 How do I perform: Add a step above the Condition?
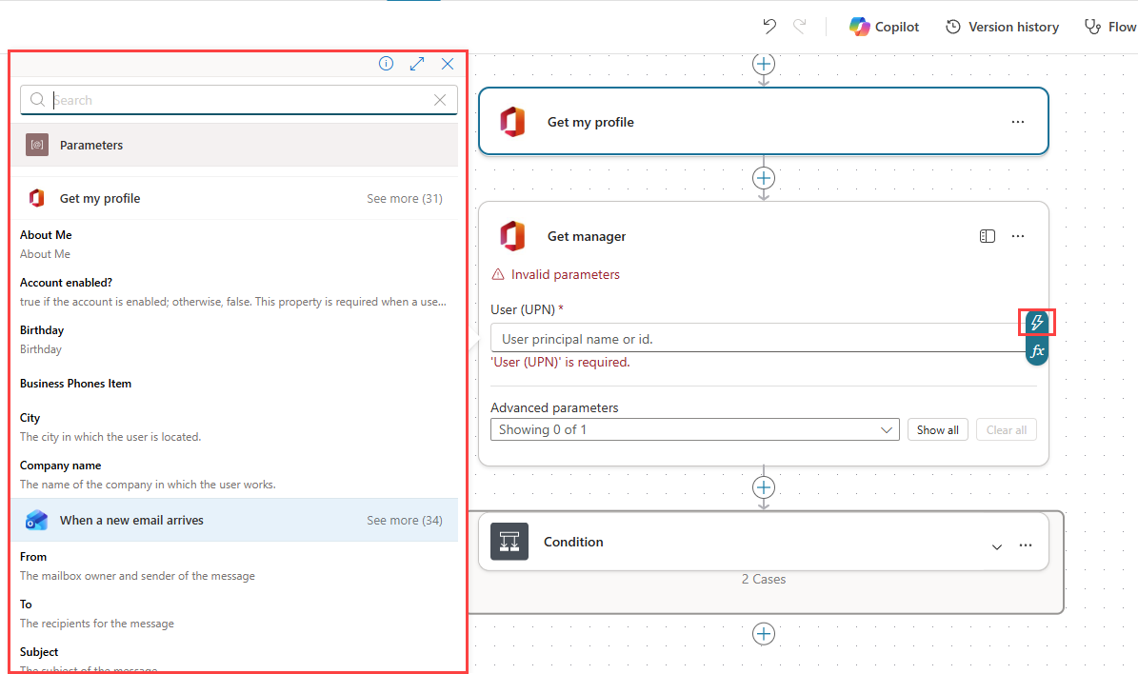click(x=764, y=487)
